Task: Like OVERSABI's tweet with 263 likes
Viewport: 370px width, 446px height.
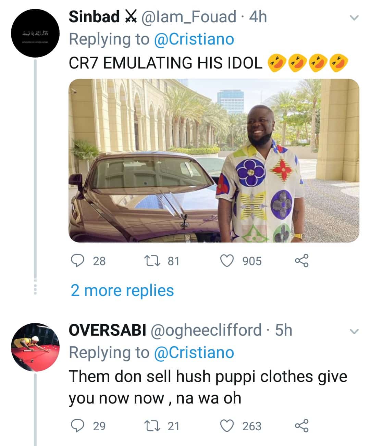Action: tap(226, 426)
